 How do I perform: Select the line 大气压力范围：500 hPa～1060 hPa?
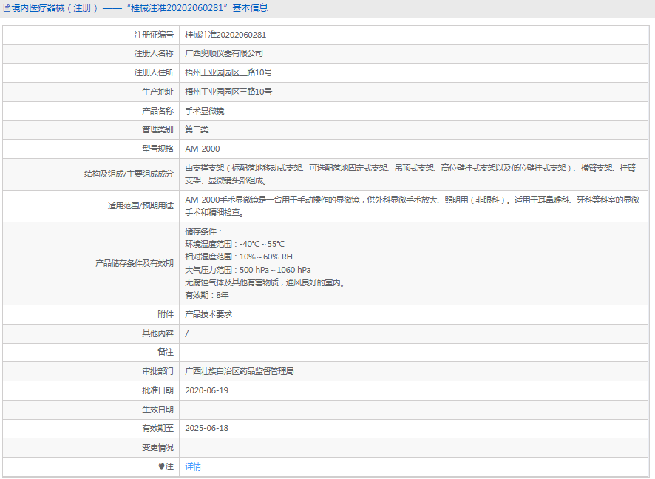pos(248,271)
